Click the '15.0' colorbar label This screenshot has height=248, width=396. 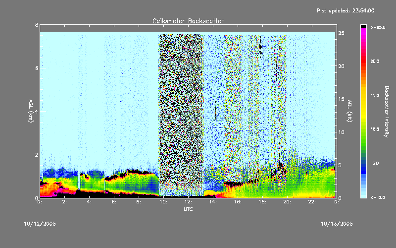pos(375,95)
